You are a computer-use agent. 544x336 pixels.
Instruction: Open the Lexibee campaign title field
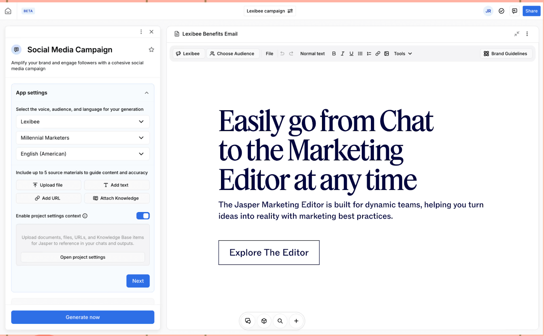click(x=270, y=11)
